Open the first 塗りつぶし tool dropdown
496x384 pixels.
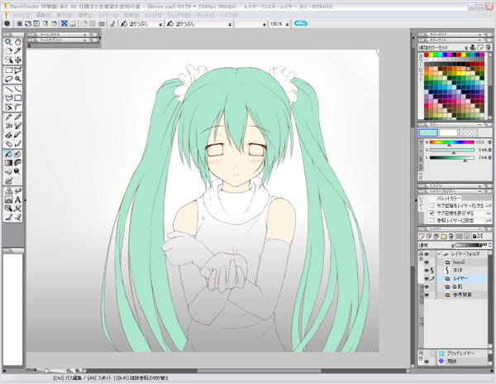tap(160, 24)
